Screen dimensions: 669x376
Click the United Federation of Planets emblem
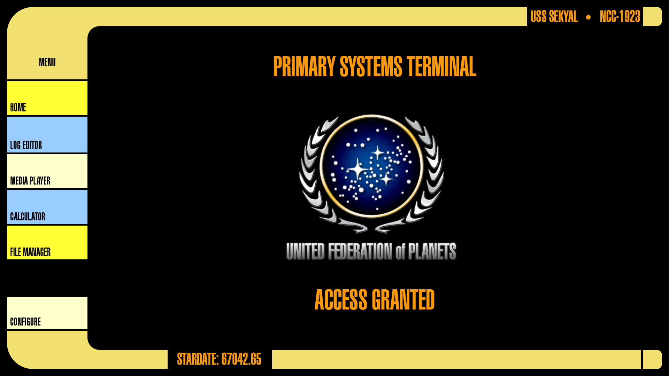(374, 179)
